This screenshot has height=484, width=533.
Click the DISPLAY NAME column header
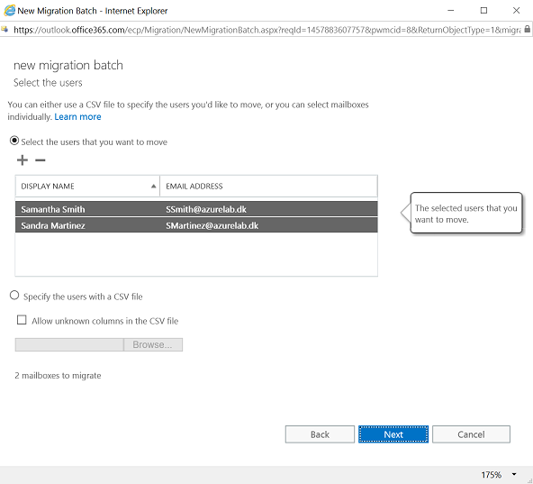coord(87,187)
